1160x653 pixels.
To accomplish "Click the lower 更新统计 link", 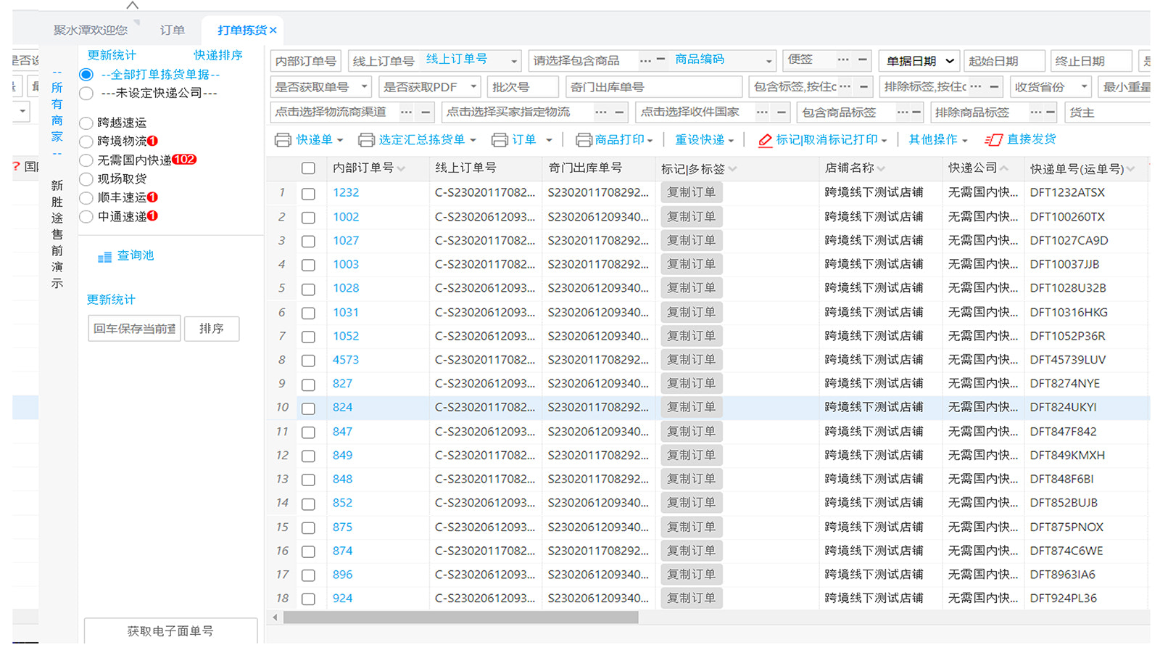I will [x=111, y=300].
